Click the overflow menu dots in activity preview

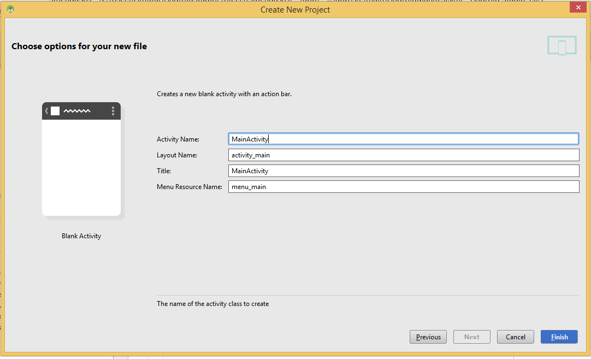point(114,110)
